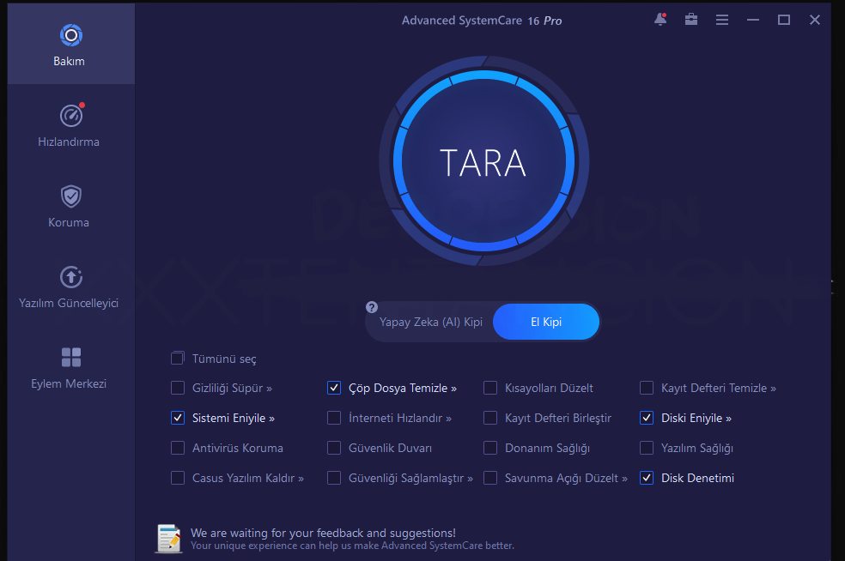Open Diski Eniyile » details link
This screenshot has height=561, width=845.
pyautogui.click(x=696, y=419)
